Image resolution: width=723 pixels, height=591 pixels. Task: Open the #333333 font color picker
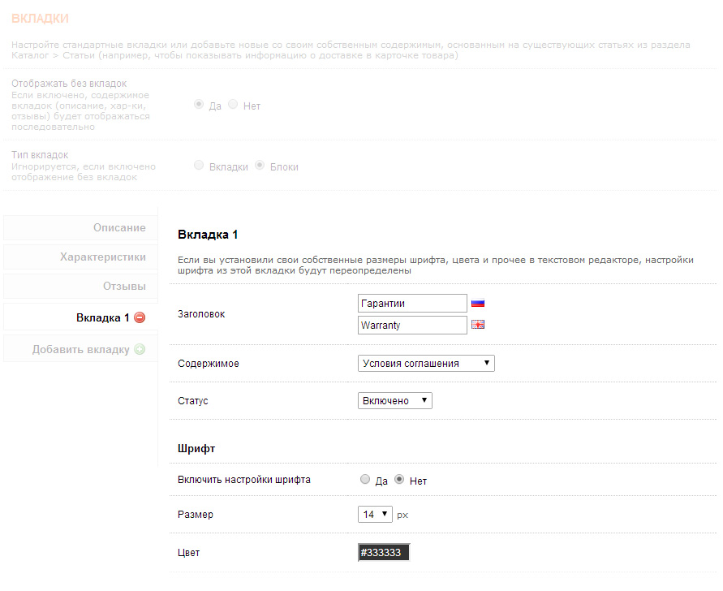tap(384, 553)
